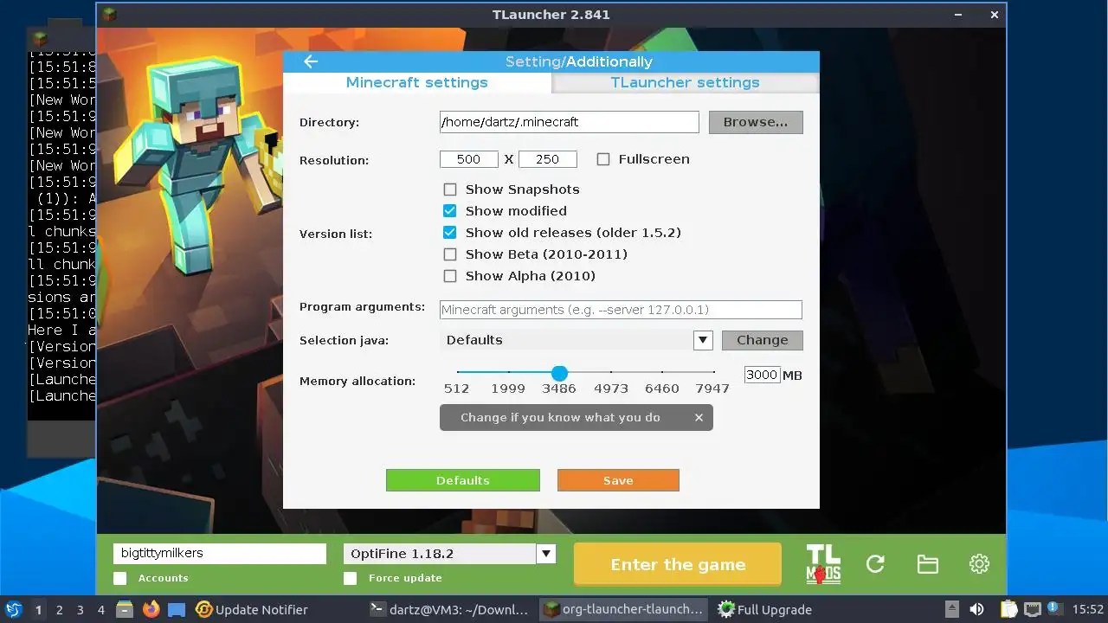This screenshot has width=1108, height=623.
Task: Click the Change java button
Action: click(763, 340)
